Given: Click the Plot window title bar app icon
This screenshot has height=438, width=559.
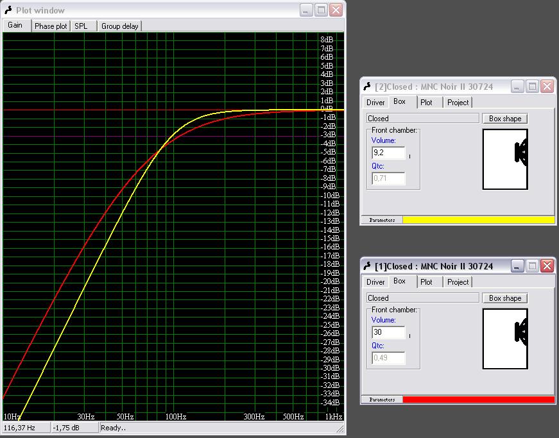Looking at the screenshot, I should tap(8, 10).
